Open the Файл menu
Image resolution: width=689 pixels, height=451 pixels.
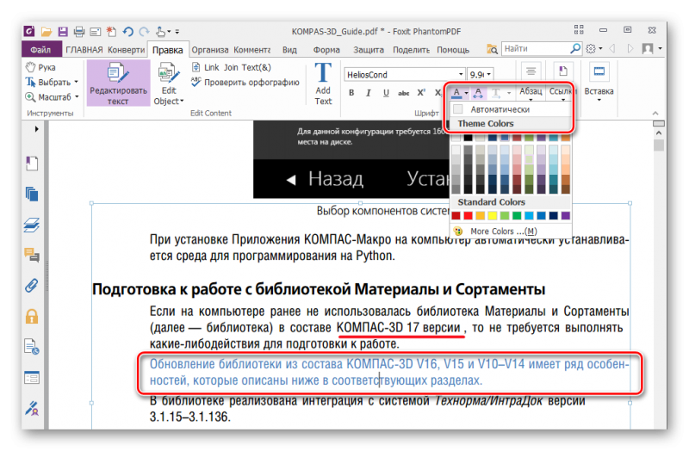pos(40,50)
